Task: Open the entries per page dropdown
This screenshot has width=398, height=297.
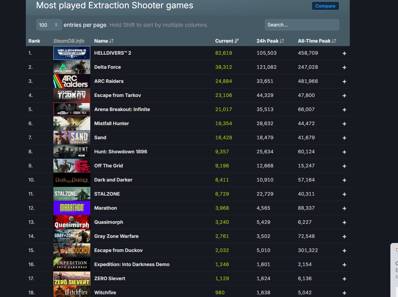Action: coord(49,25)
